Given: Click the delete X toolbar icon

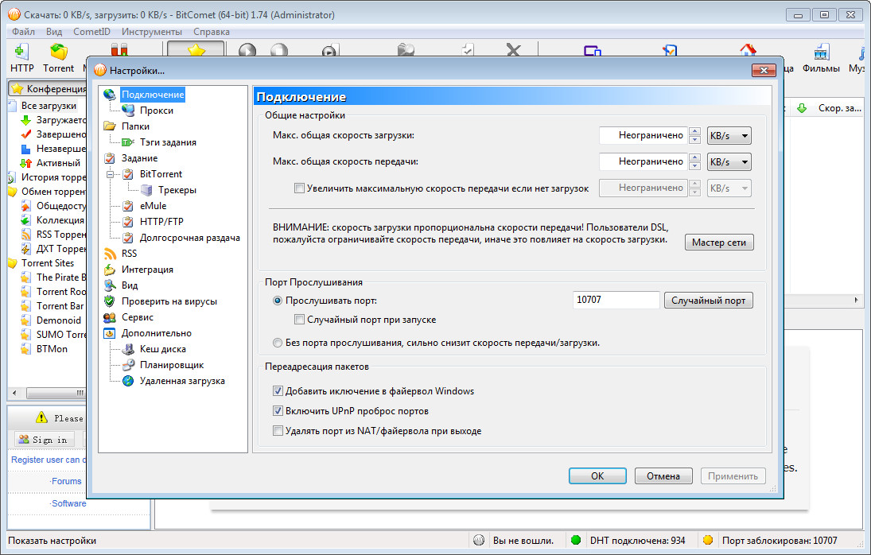Looking at the screenshot, I should pyautogui.click(x=513, y=50).
